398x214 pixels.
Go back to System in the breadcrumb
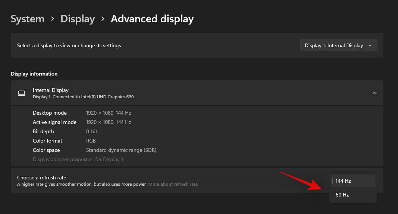27,19
